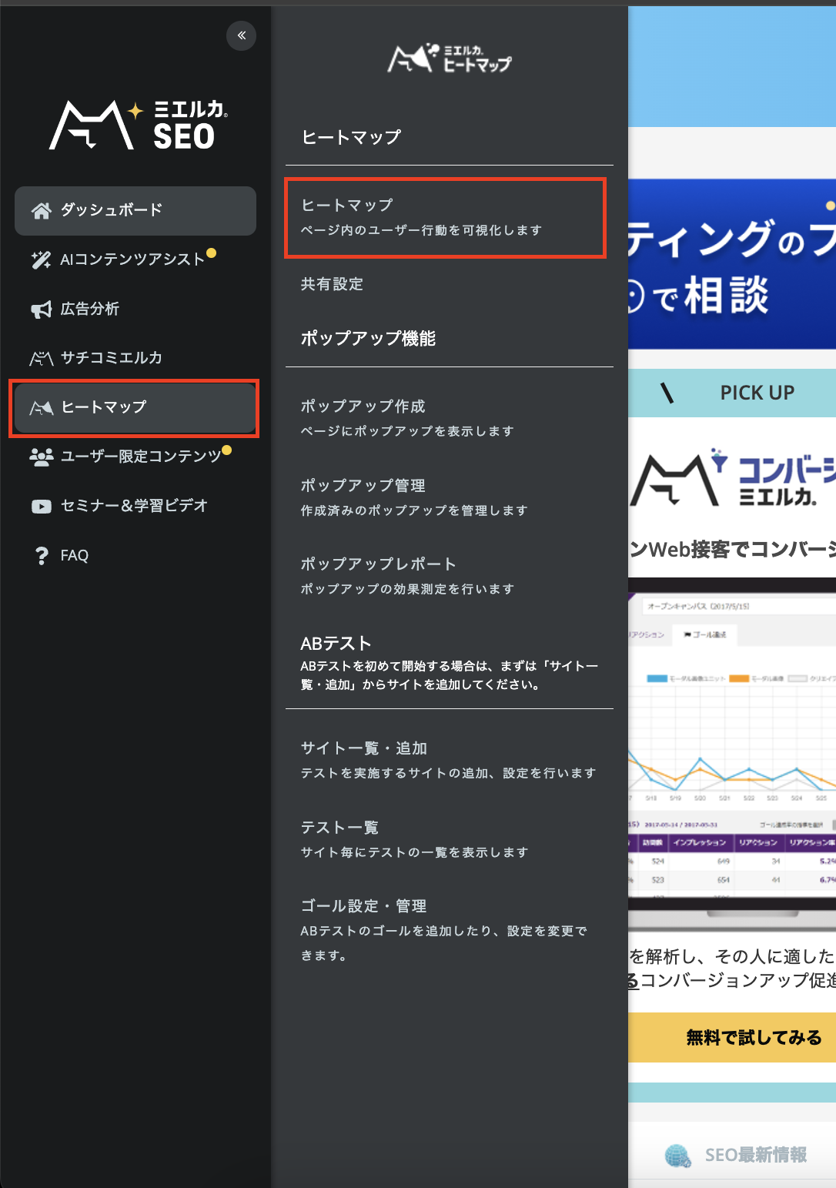This screenshot has height=1188, width=836.
Task: Select サイト一覧・追加 under AB test
Action: (448, 759)
